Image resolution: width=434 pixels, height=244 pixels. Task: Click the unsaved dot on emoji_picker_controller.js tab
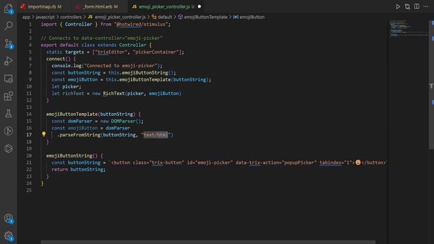(x=199, y=6)
